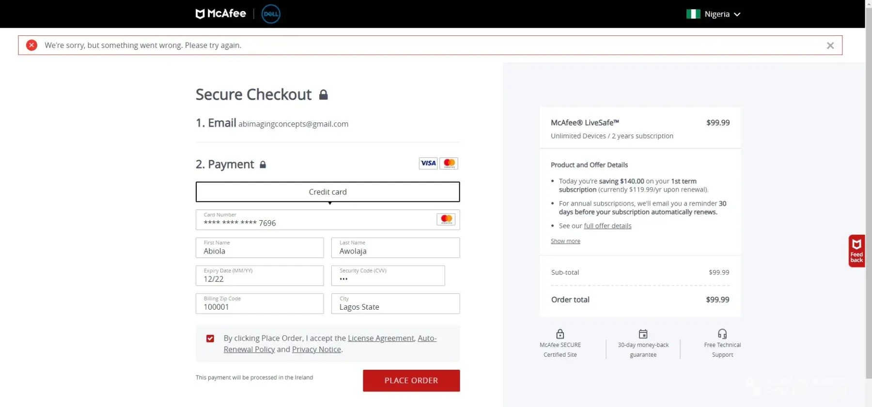Open the Nigeria country dropdown
This screenshot has width=872, height=407.
click(713, 14)
